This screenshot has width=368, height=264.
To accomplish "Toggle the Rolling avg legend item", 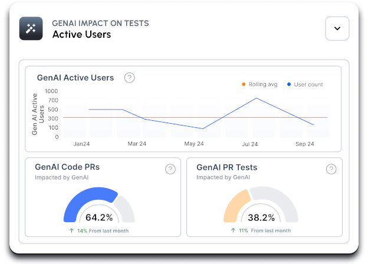I will click(x=259, y=84).
